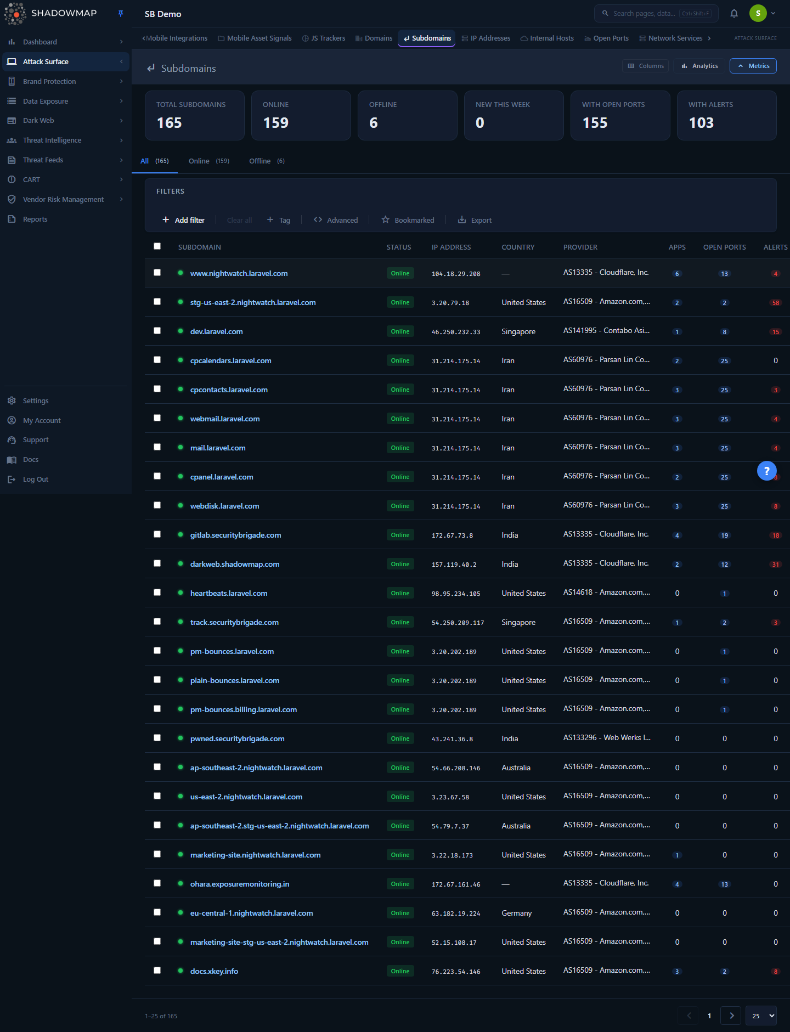Screen dimensions: 790x1032
Task: Open the JS Trackers tab
Action: tap(323, 38)
